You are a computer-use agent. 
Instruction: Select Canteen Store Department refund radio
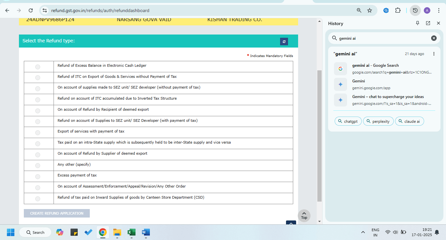(x=38, y=199)
